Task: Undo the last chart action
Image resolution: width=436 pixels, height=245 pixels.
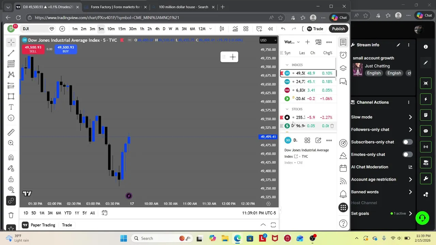Action: point(283,29)
